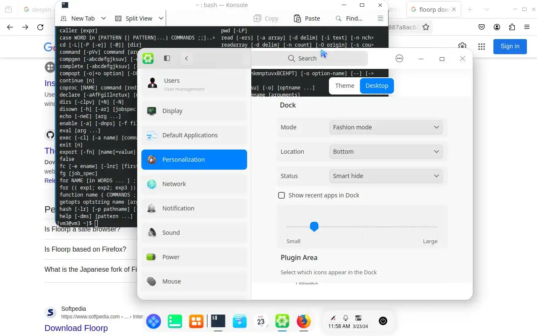Image resolution: width=537 pixels, height=336 pixels.
Task: Open the Firefox list all tabs chevron
Action: [x=487, y=9]
